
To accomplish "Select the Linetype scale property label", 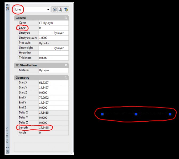I will tap(28, 38).
